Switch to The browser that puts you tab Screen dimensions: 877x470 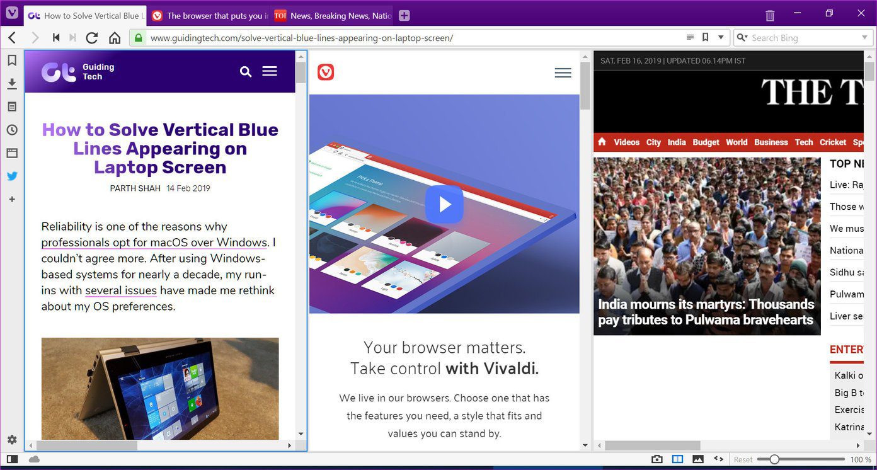pyautogui.click(x=209, y=16)
